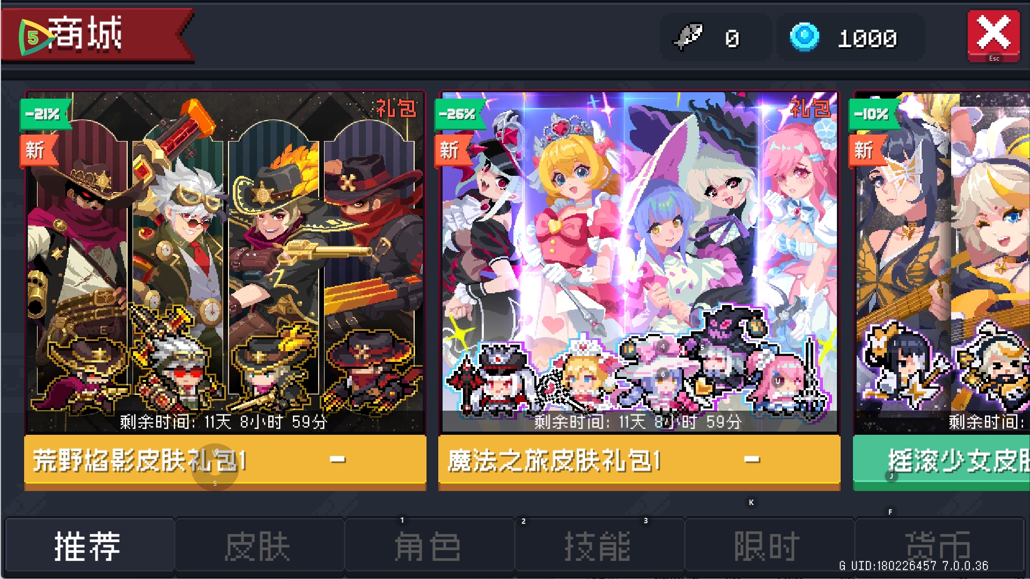Click the 荒野焰影皮肤礼包1 purchase button
Image resolution: width=1030 pixels, height=579 pixels.
tap(225, 461)
